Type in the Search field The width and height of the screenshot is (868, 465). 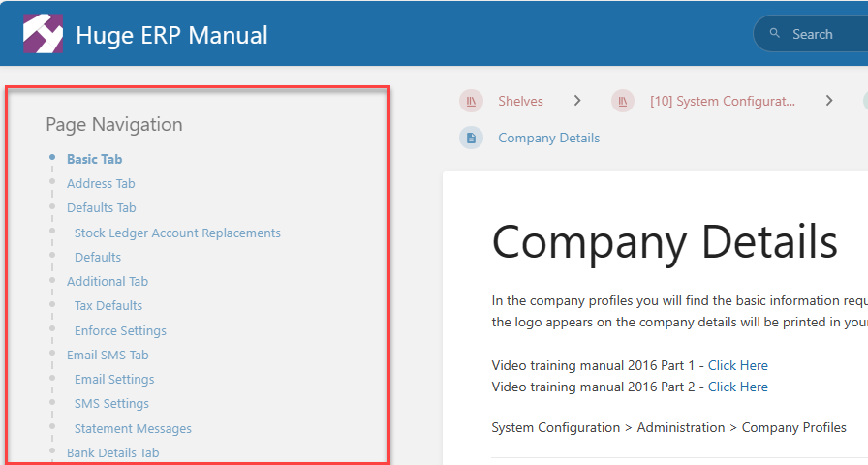click(x=823, y=34)
